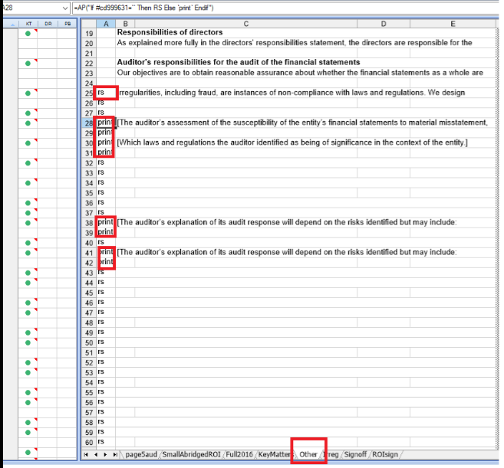Select row 33 header
Viewport: 504px width, 468px height.
[x=89, y=173]
